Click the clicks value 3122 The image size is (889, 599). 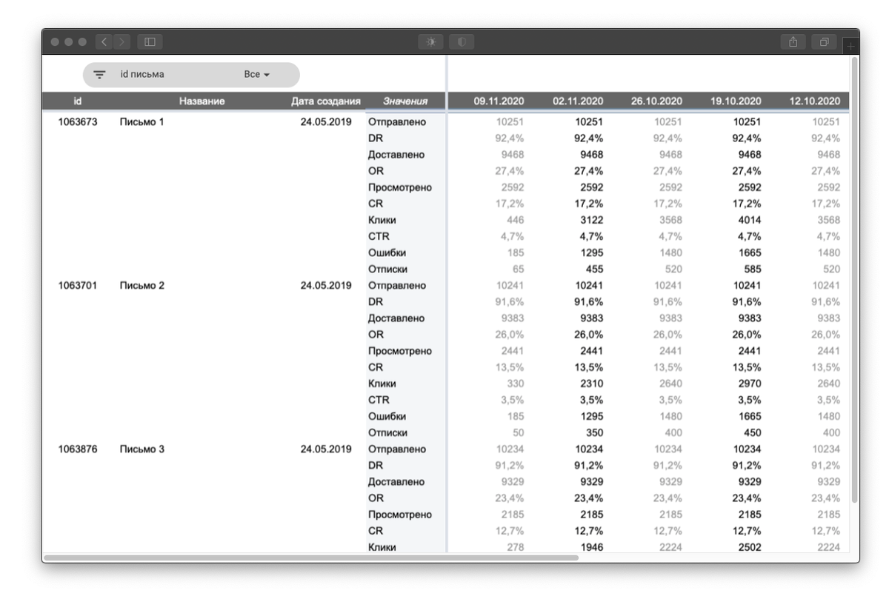[590, 220]
